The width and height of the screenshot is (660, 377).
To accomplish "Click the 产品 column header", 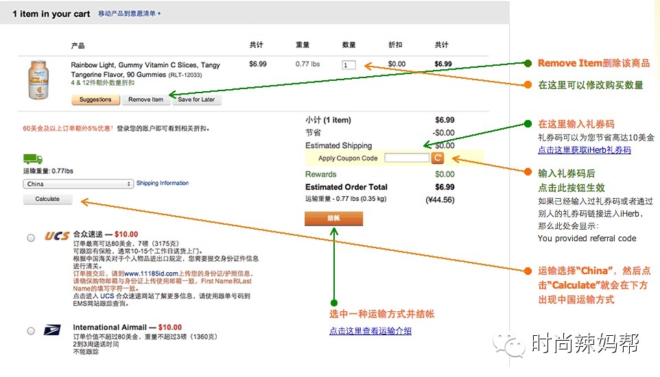I will pos(78,45).
